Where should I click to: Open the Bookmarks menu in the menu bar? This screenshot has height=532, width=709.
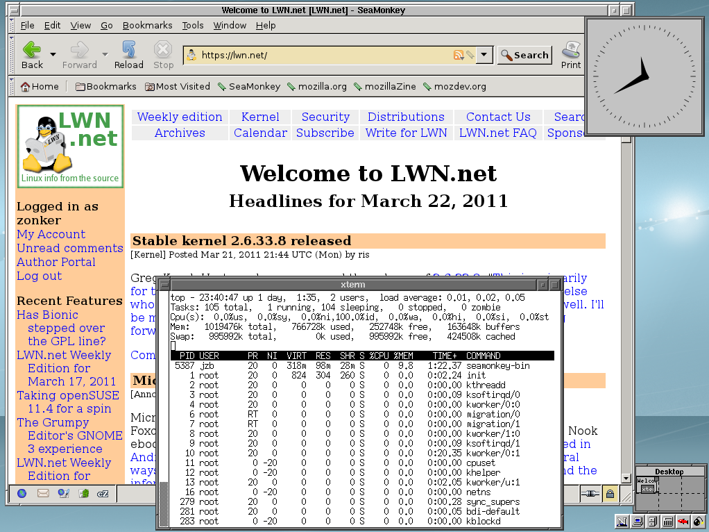pos(147,26)
